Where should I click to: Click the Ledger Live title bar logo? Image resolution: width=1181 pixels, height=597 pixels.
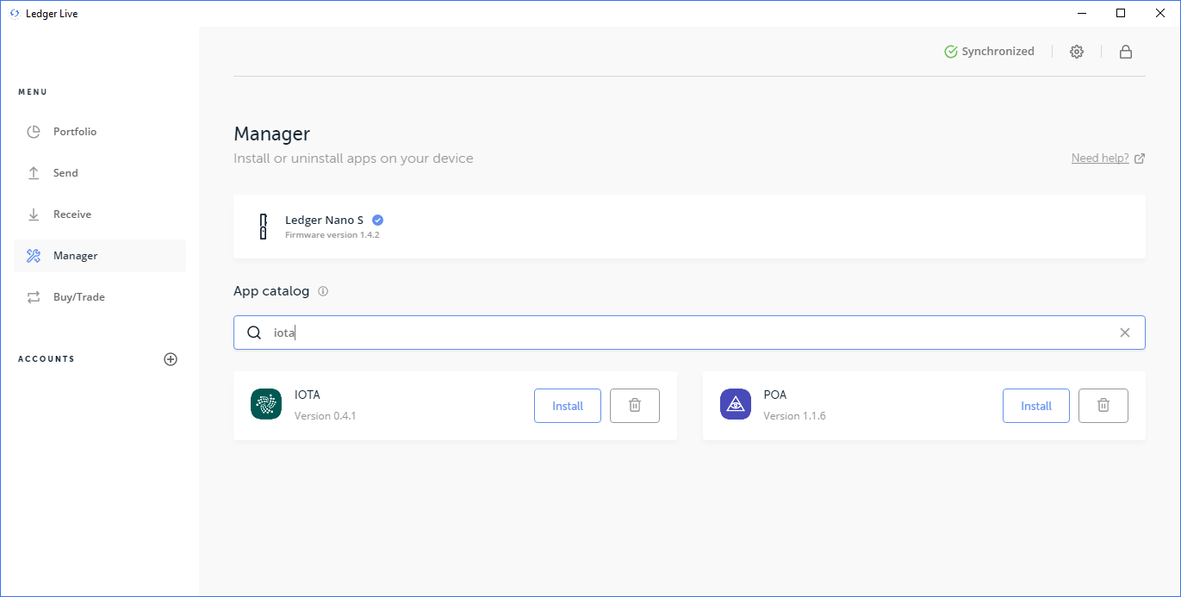pyautogui.click(x=15, y=14)
